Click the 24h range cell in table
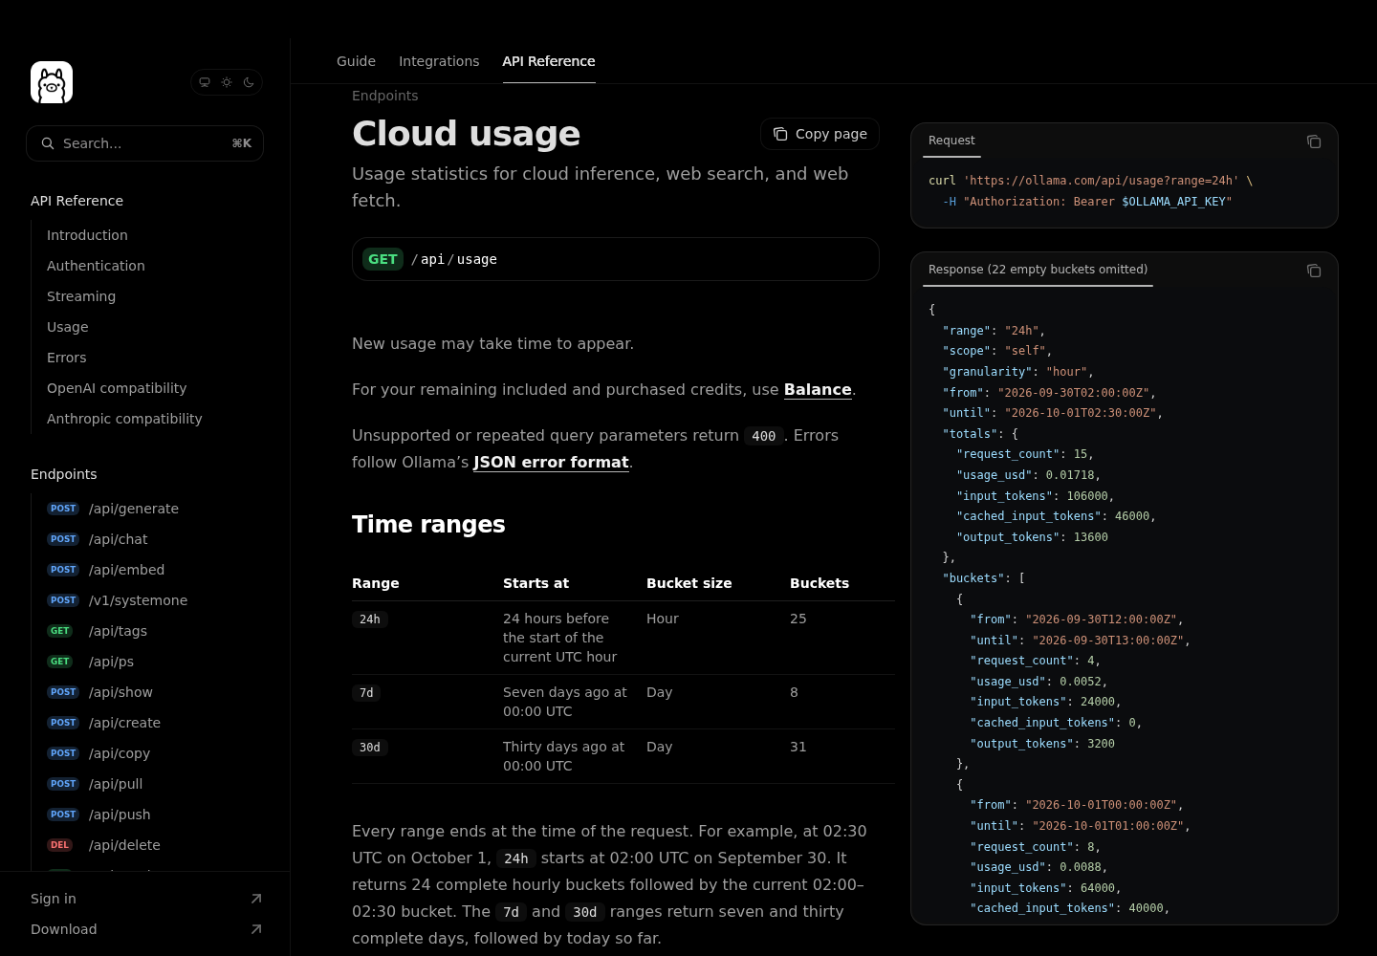This screenshot has width=1377, height=956. 370,619
